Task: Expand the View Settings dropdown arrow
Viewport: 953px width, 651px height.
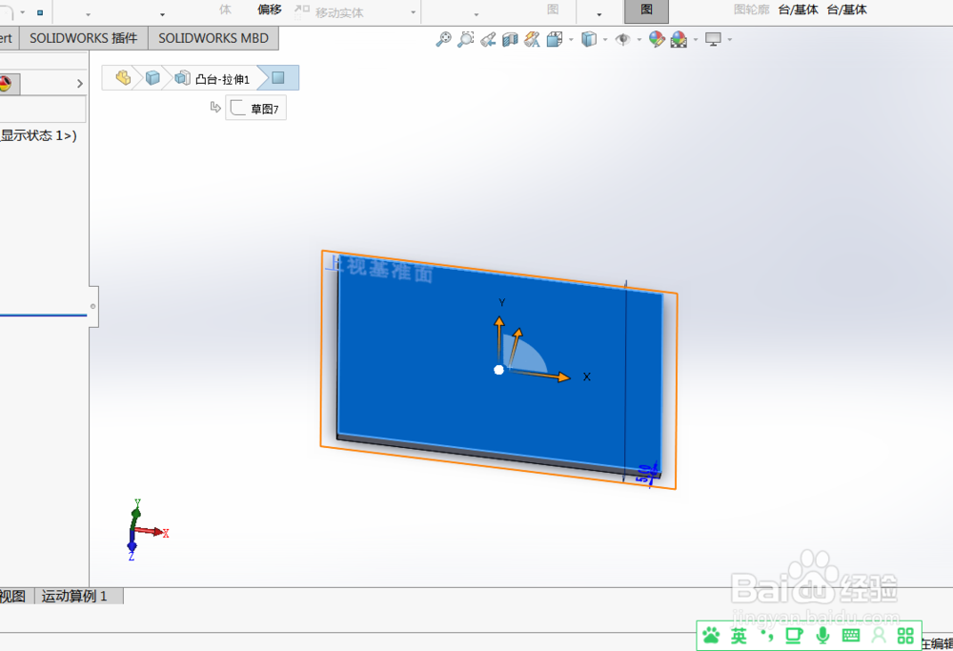Action: pyautogui.click(x=729, y=40)
